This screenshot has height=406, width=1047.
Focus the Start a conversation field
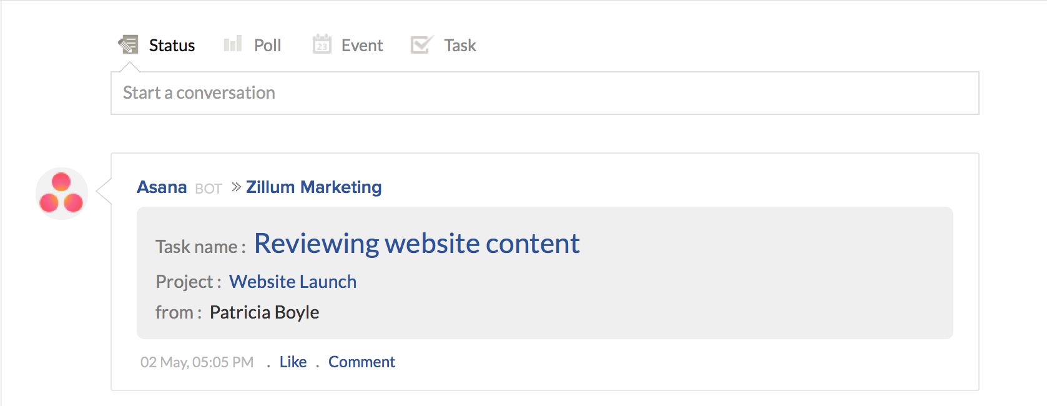point(544,93)
